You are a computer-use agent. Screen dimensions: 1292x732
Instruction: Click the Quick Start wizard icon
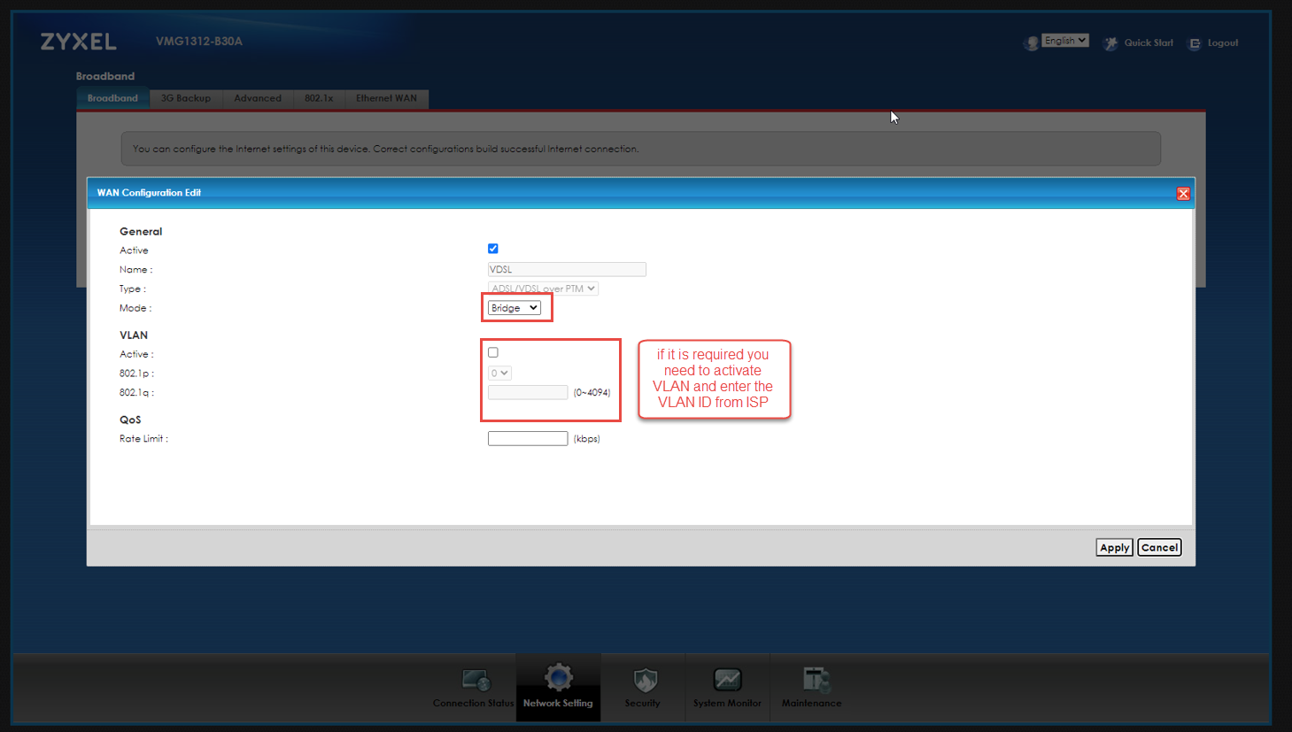[x=1110, y=43]
